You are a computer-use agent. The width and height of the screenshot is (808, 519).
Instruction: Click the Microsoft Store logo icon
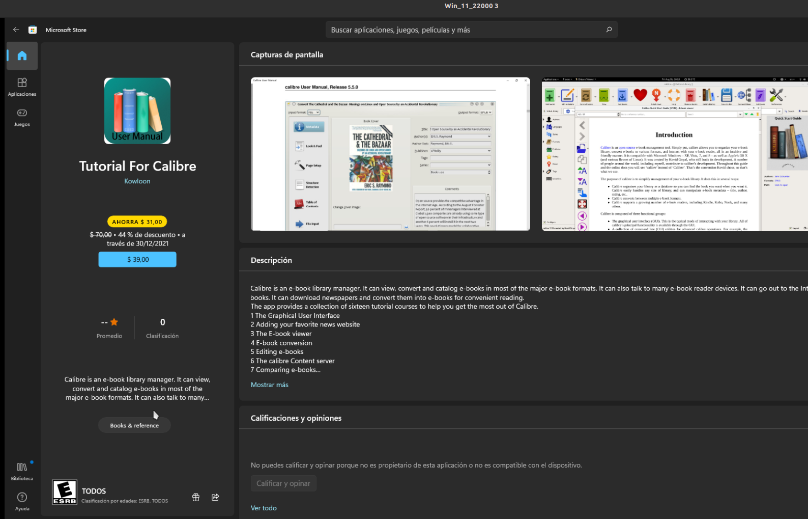(33, 30)
